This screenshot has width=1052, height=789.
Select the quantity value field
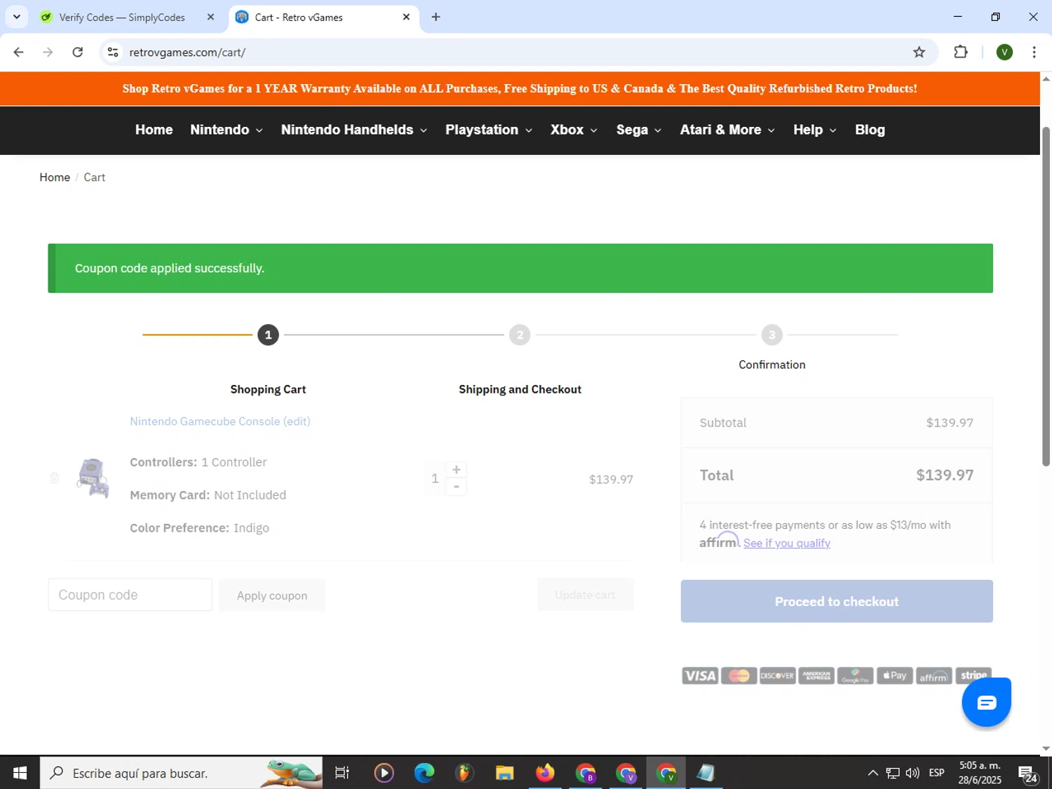click(x=435, y=478)
